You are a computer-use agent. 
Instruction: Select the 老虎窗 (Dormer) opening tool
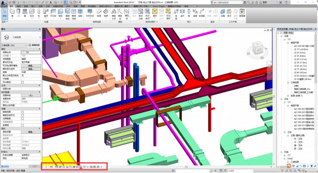[201, 13]
